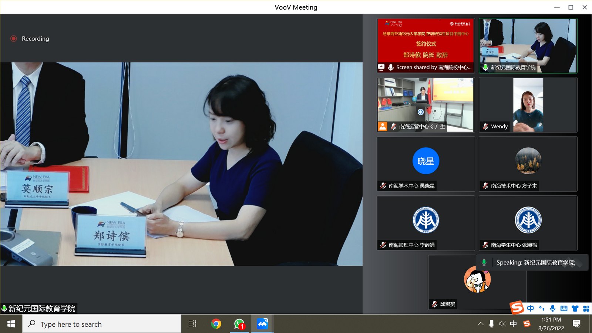Switch to VooV Meeting taskbar icon
The height and width of the screenshot is (333, 592).
(262, 324)
